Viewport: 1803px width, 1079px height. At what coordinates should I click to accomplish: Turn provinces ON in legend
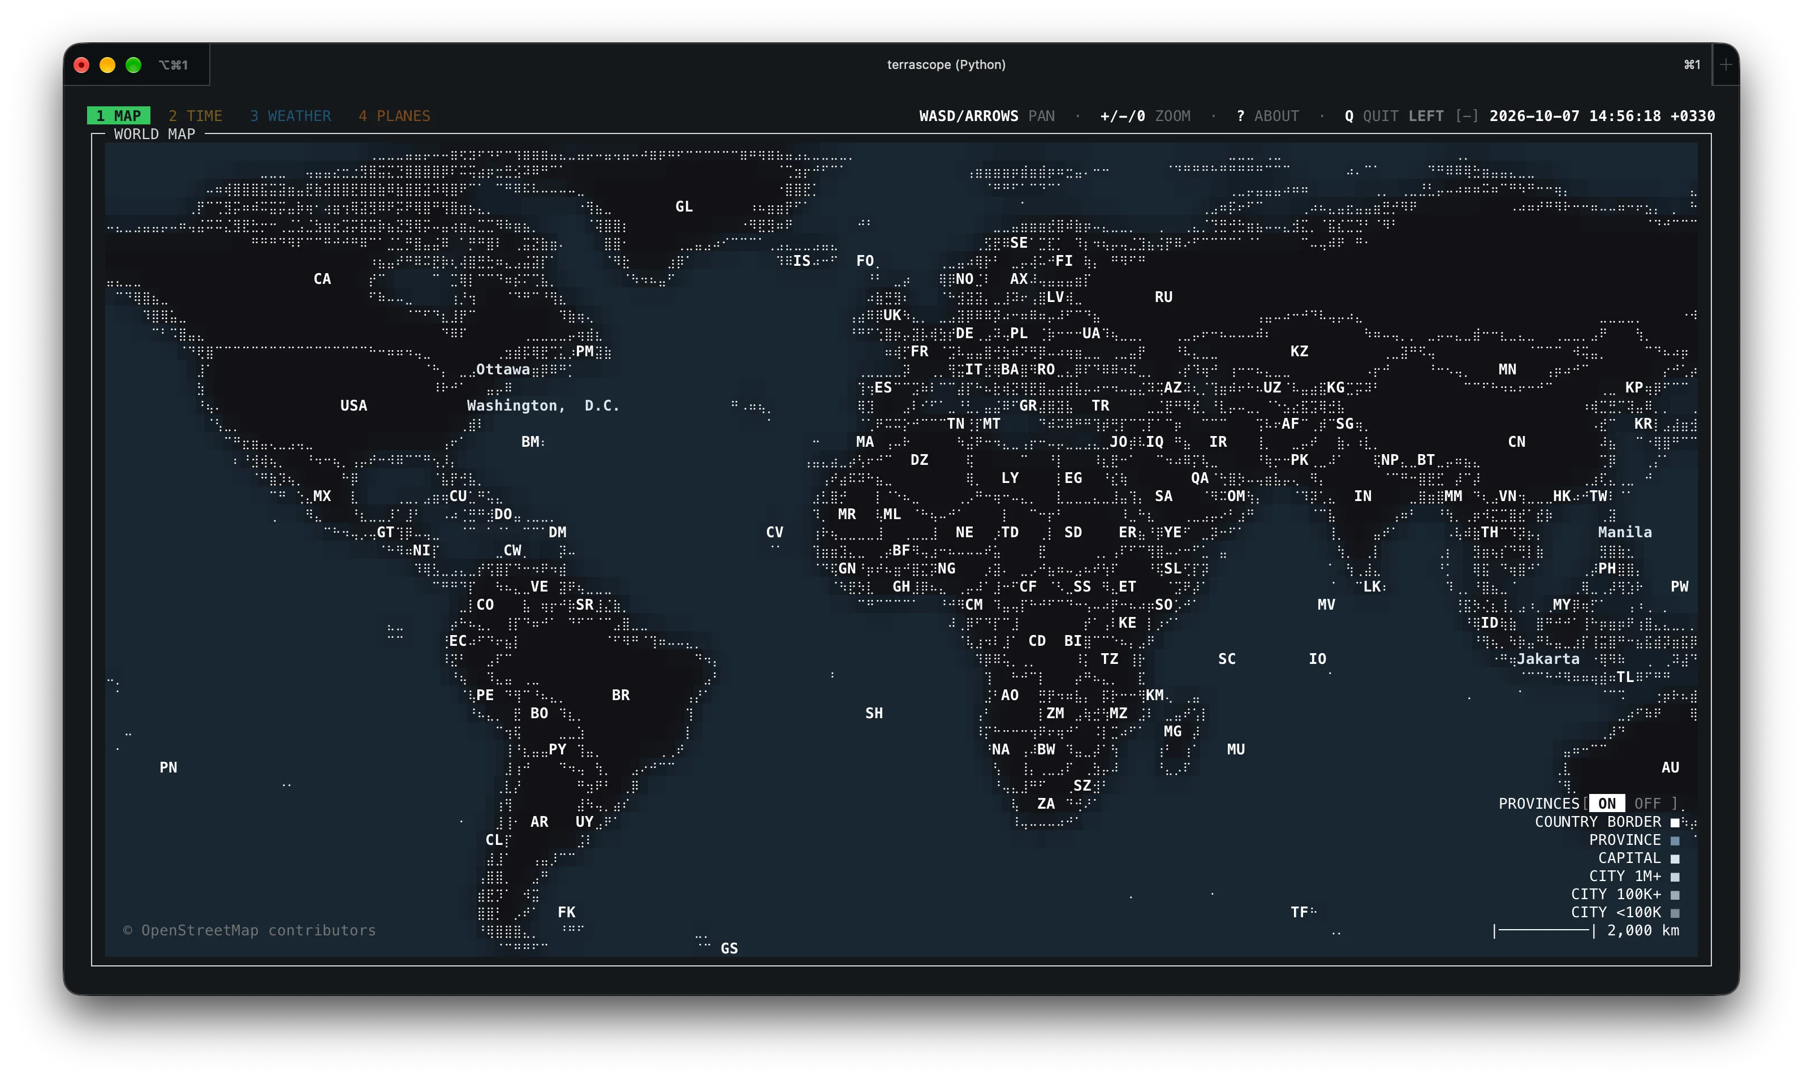tap(1607, 804)
